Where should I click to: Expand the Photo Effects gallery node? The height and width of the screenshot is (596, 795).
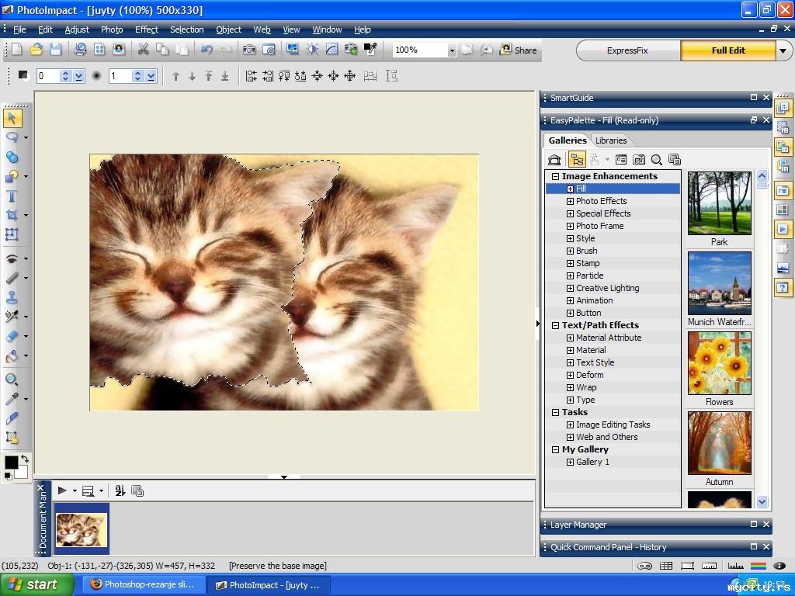pos(570,201)
